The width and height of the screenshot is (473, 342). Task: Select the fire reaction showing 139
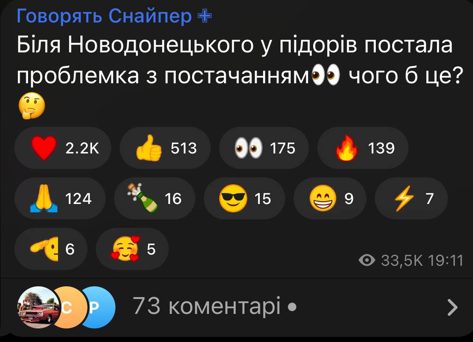pyautogui.click(x=363, y=148)
